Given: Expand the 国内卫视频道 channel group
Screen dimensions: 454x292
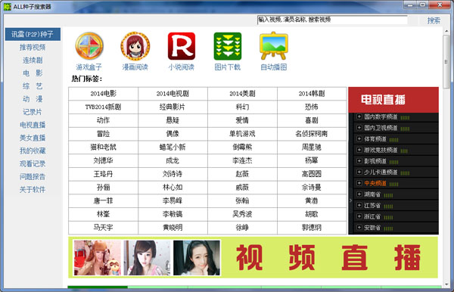Looking at the screenshot, I should click(x=359, y=128).
